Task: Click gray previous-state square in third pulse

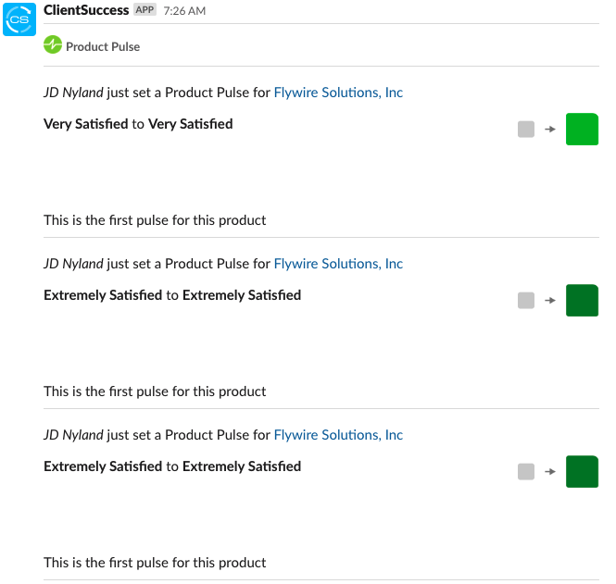Action: 526,471
